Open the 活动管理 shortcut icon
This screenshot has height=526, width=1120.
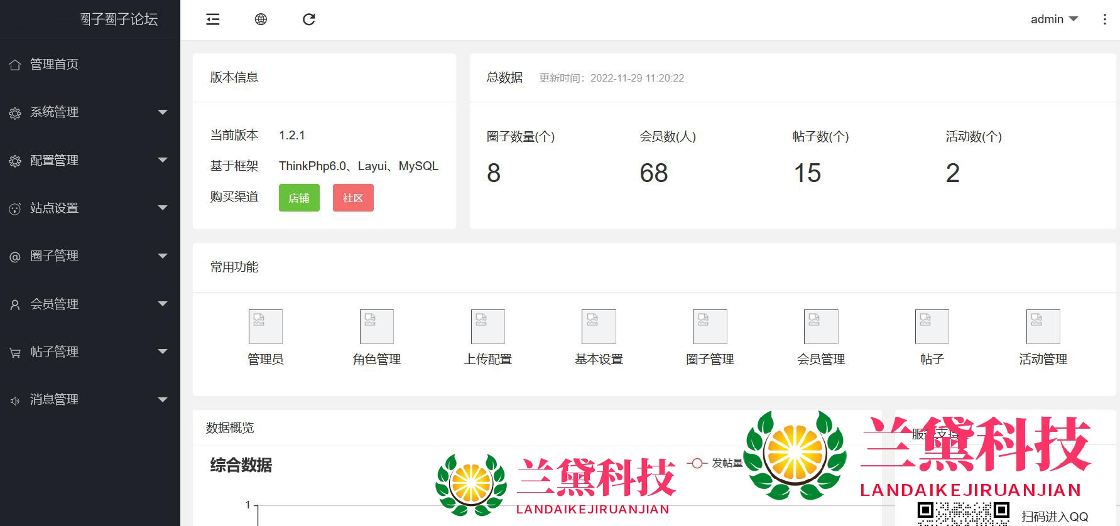tap(1043, 326)
